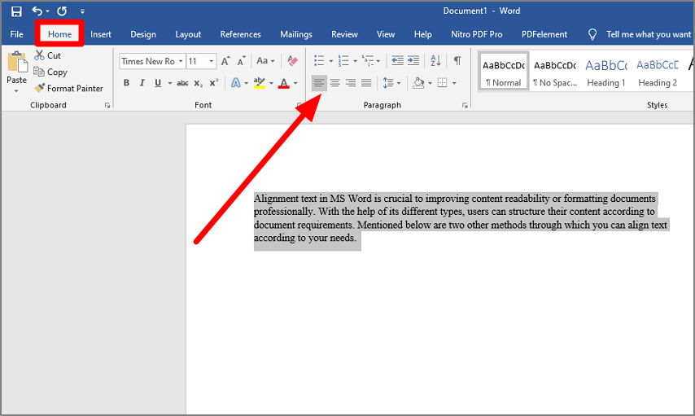Undo the last action
The image size is (695, 416).
click(x=37, y=11)
